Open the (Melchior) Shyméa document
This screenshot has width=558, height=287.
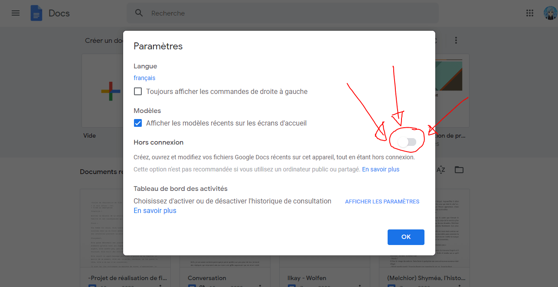click(424, 238)
